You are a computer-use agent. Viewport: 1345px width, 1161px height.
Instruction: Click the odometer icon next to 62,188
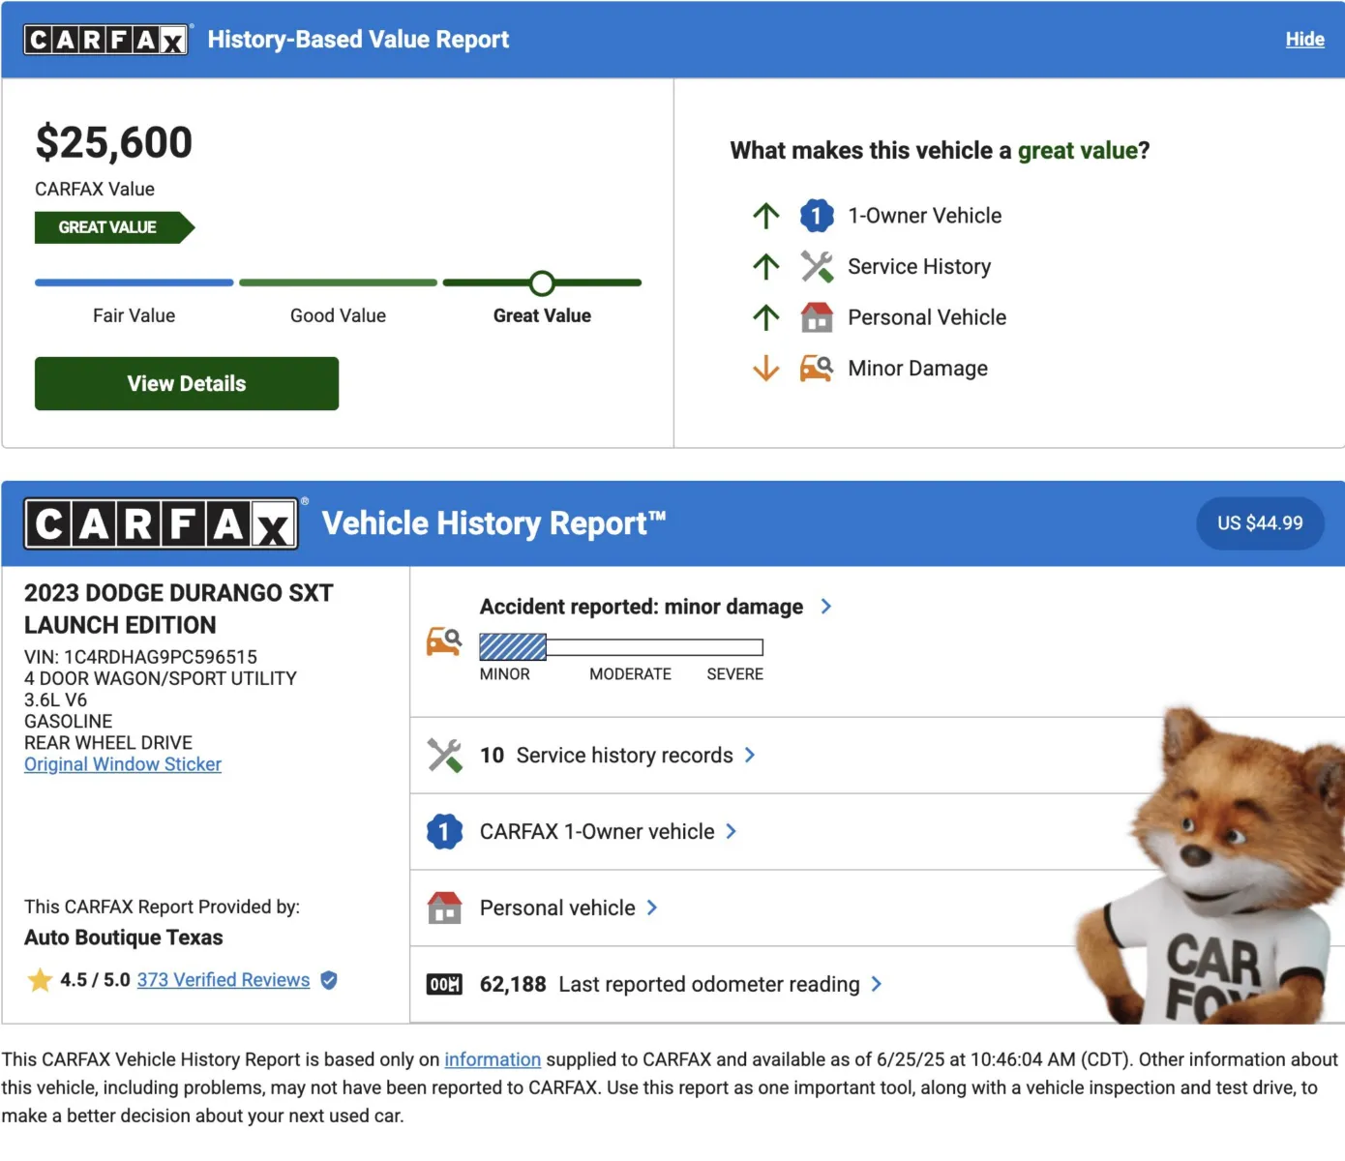[444, 985]
